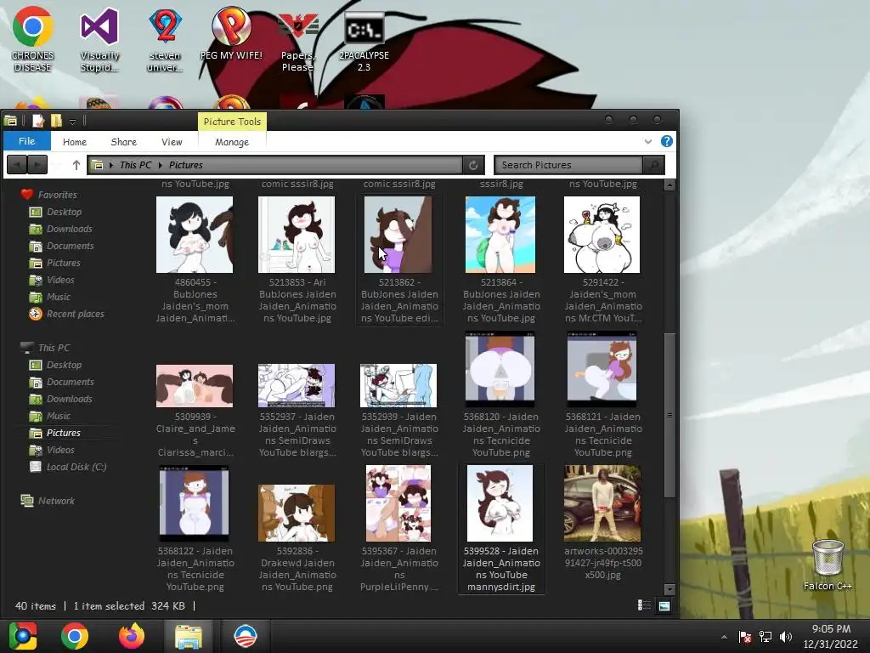
Task: Open Desktop under Favorites
Action: point(65,212)
